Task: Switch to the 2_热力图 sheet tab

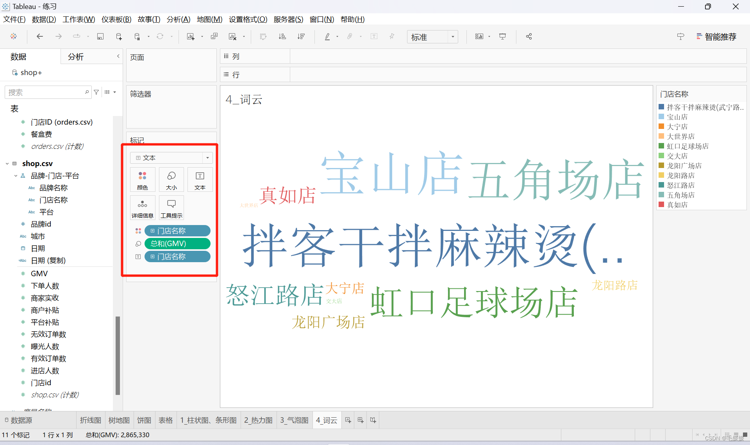Action: pos(258,420)
